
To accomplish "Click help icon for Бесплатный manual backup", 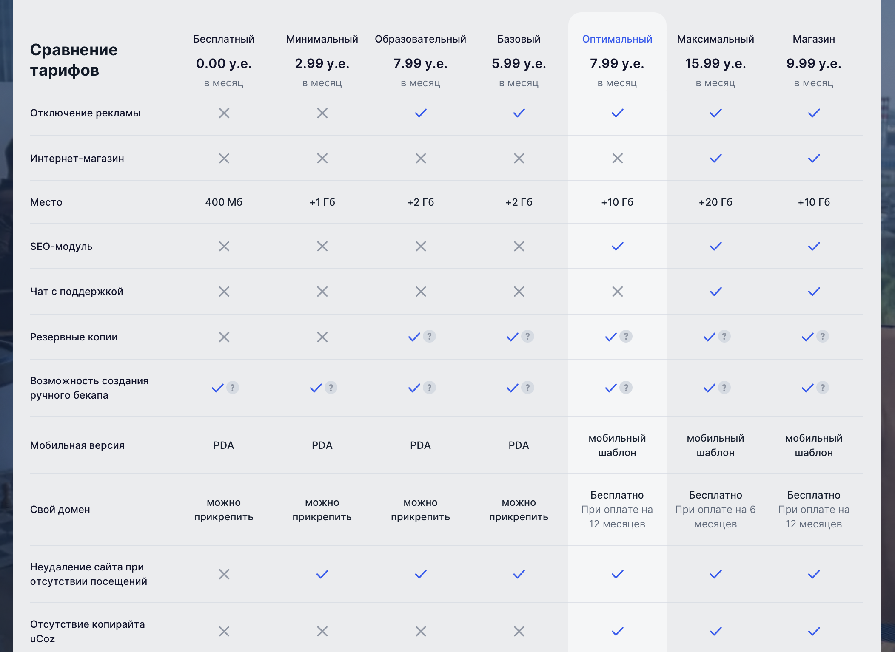I will [x=232, y=388].
